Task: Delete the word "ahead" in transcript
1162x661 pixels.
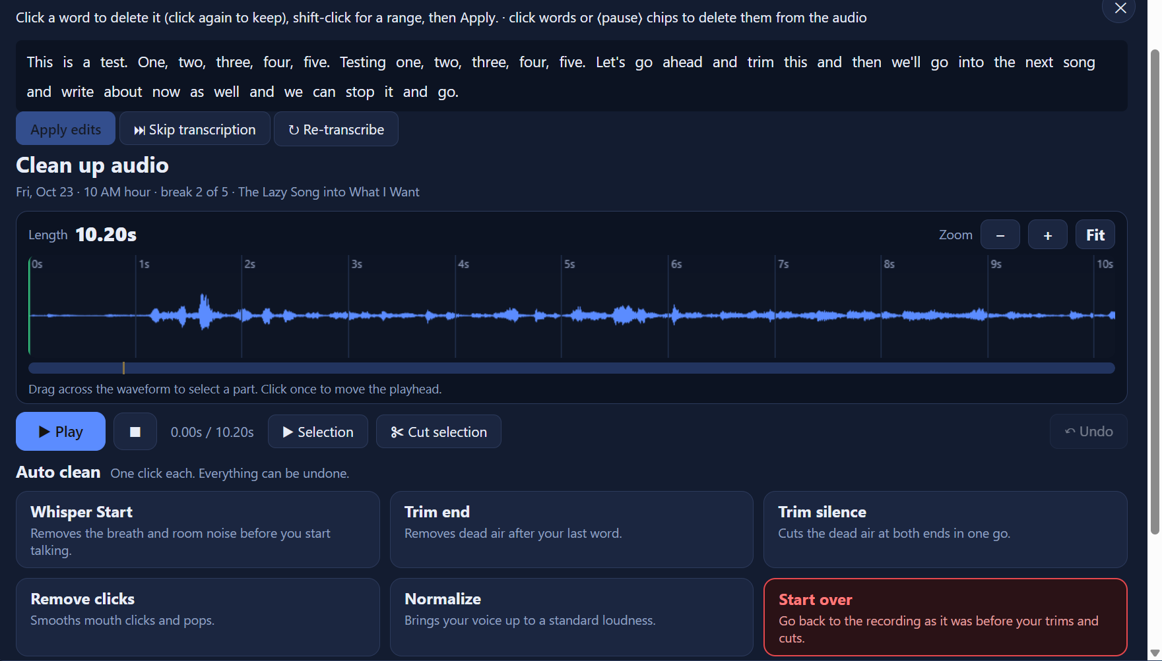Action: (x=682, y=62)
